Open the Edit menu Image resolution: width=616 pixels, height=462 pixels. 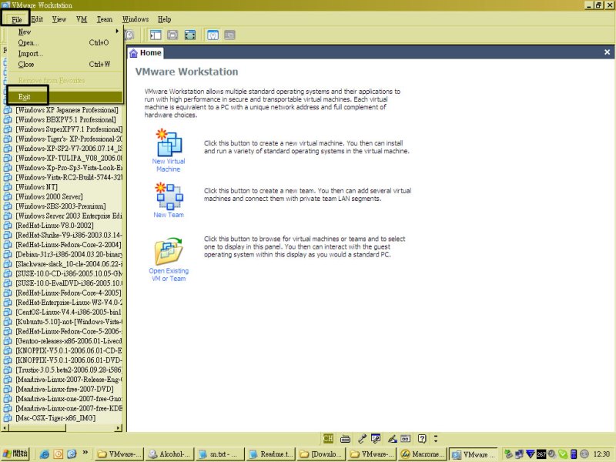click(37, 18)
